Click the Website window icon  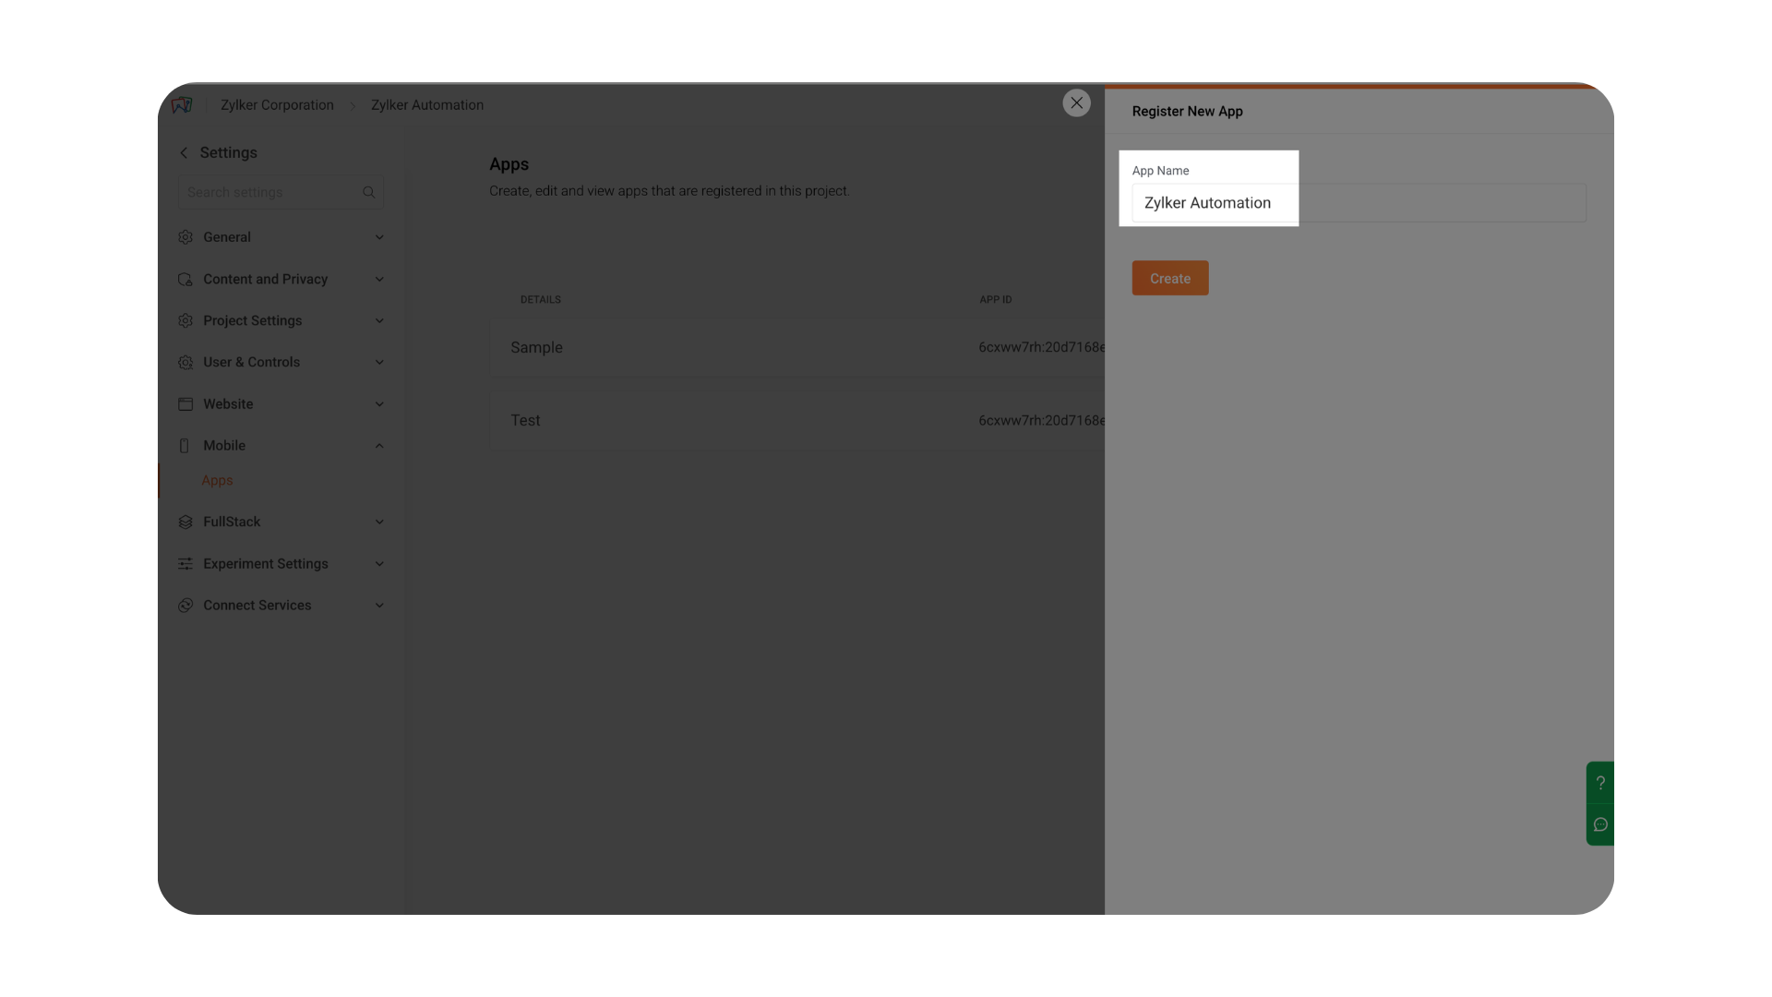tap(186, 404)
